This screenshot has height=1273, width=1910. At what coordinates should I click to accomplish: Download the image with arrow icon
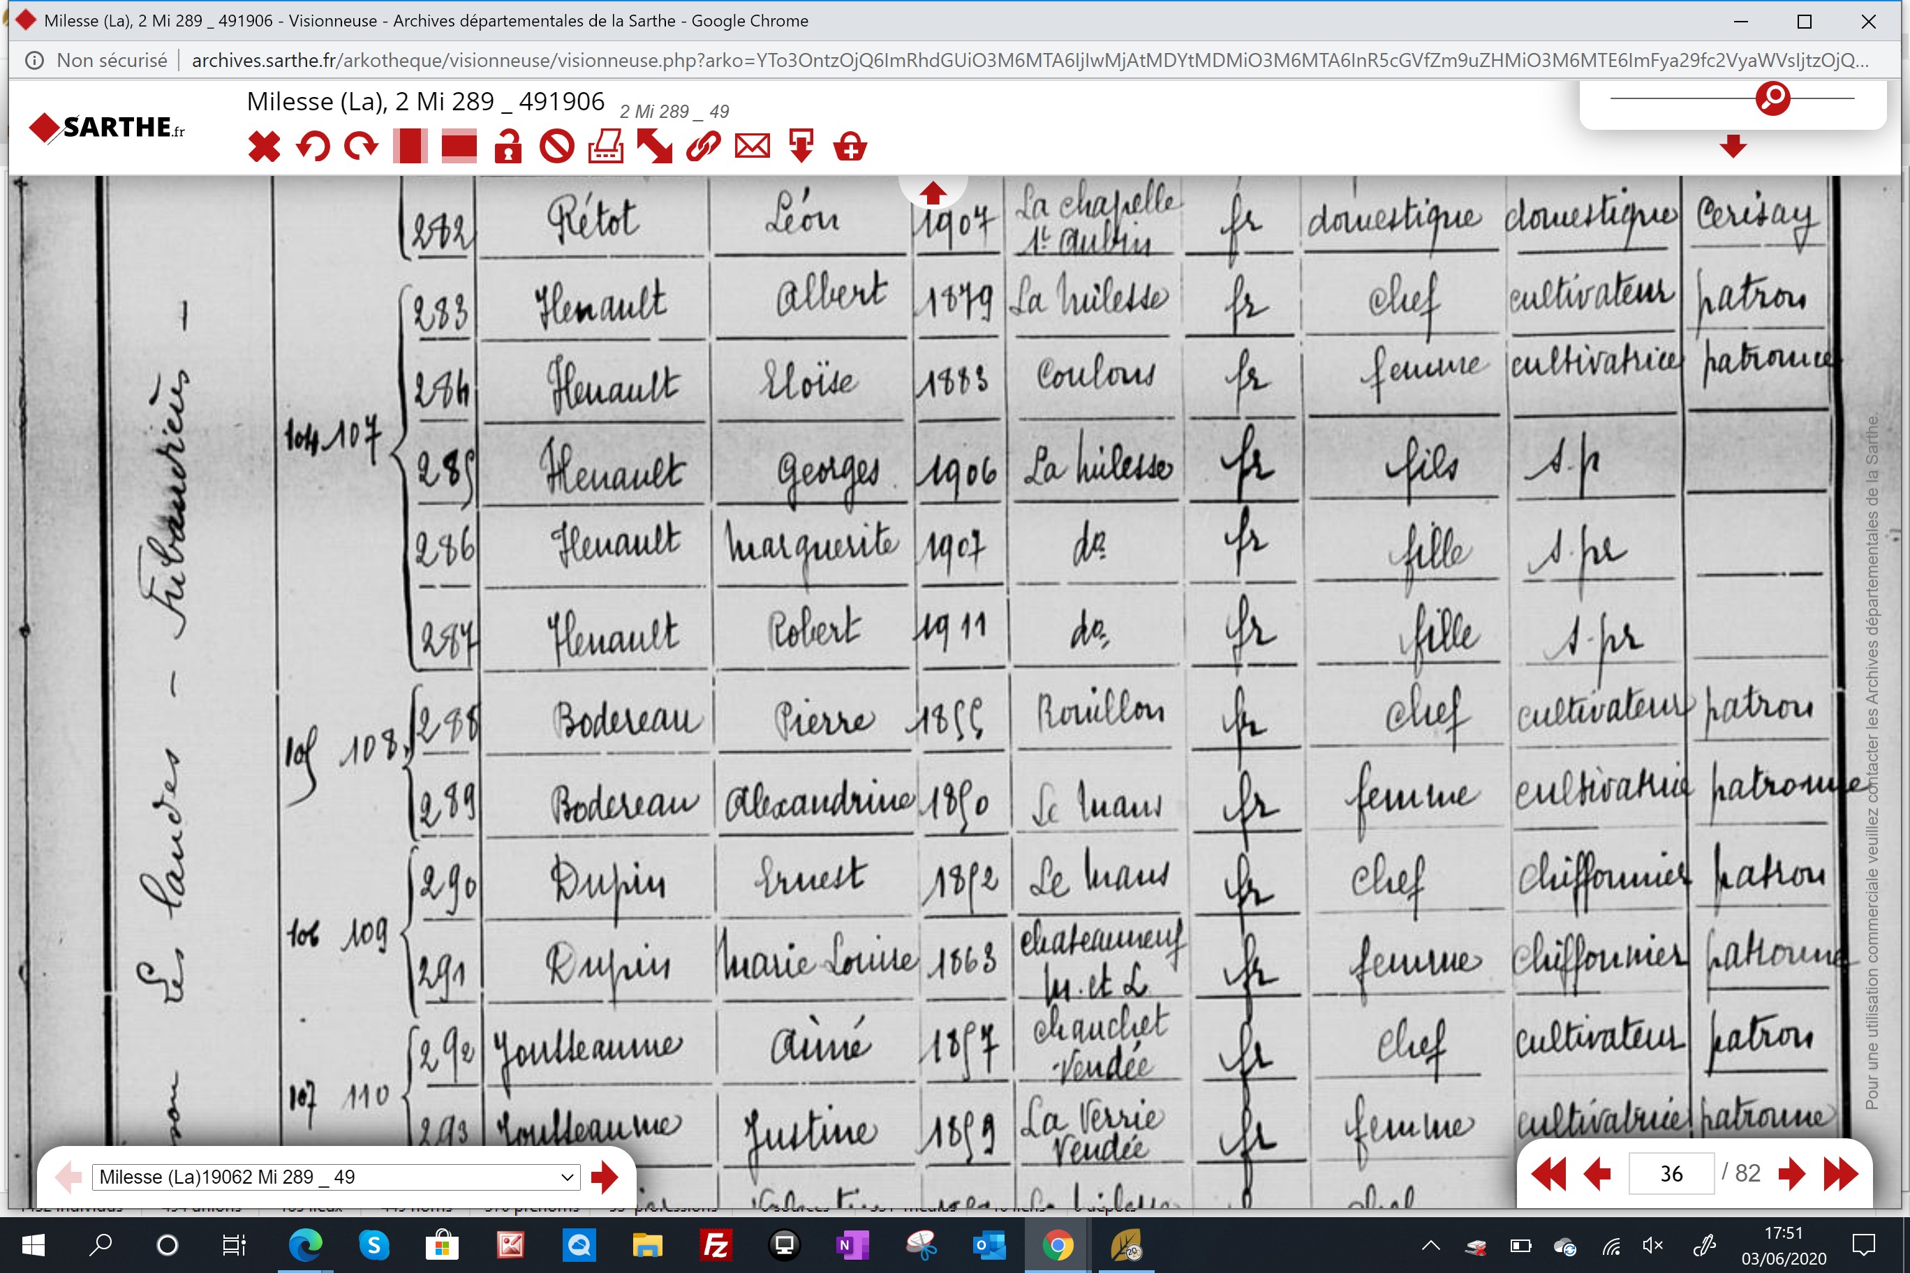(801, 147)
